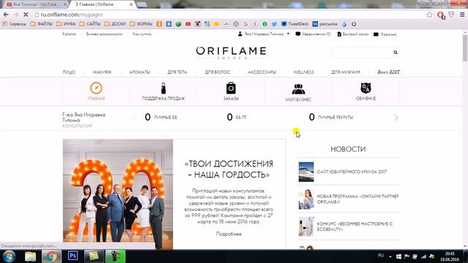The width and height of the screenshot is (468, 263).
Task: Open the Сервисы apps bookmark
Action: [x=14, y=24]
